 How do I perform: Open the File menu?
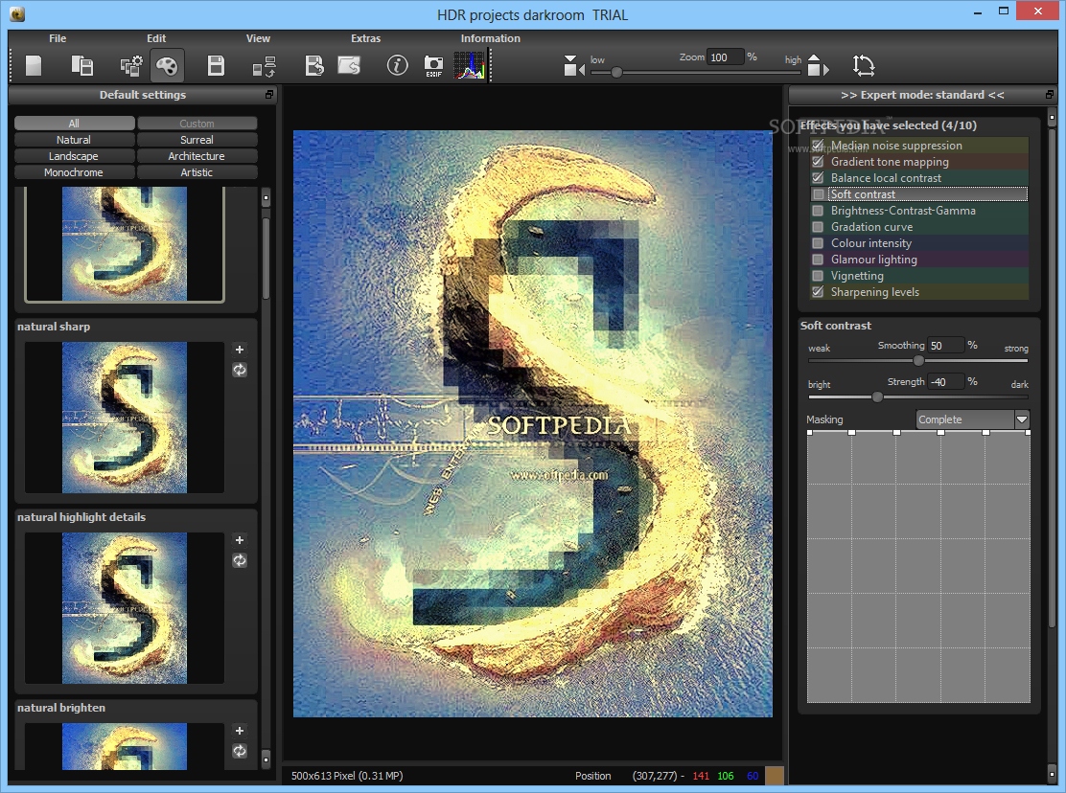point(58,38)
